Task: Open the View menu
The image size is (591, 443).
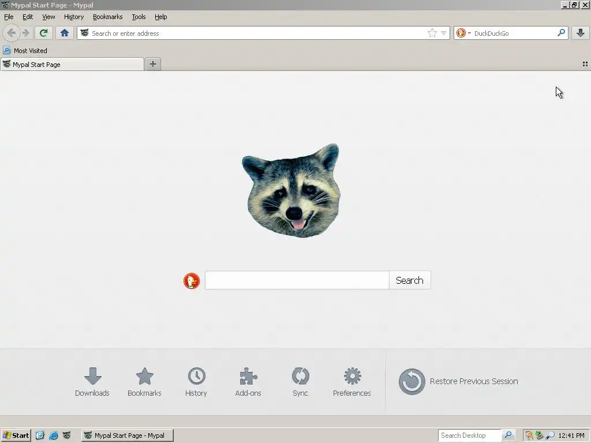Action: click(x=48, y=17)
